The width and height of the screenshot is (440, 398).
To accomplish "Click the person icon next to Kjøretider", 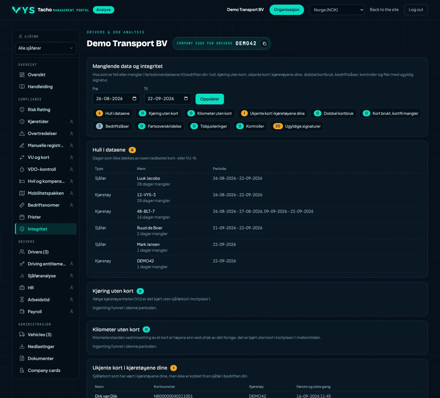I will pyautogui.click(x=71, y=121).
